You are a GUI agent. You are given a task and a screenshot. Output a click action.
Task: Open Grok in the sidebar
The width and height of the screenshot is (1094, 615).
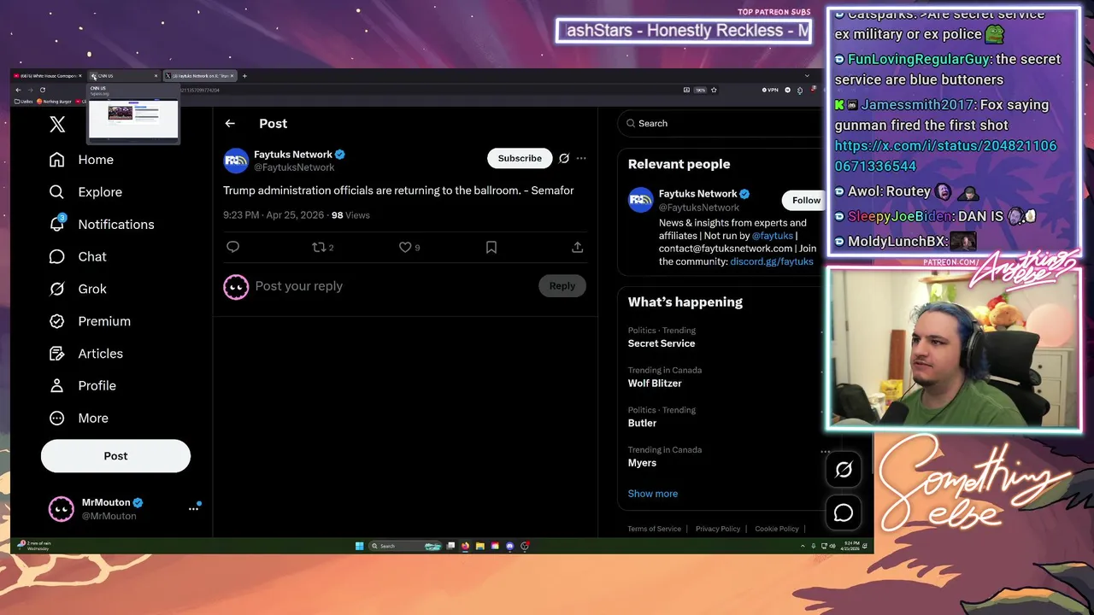[x=79, y=289]
